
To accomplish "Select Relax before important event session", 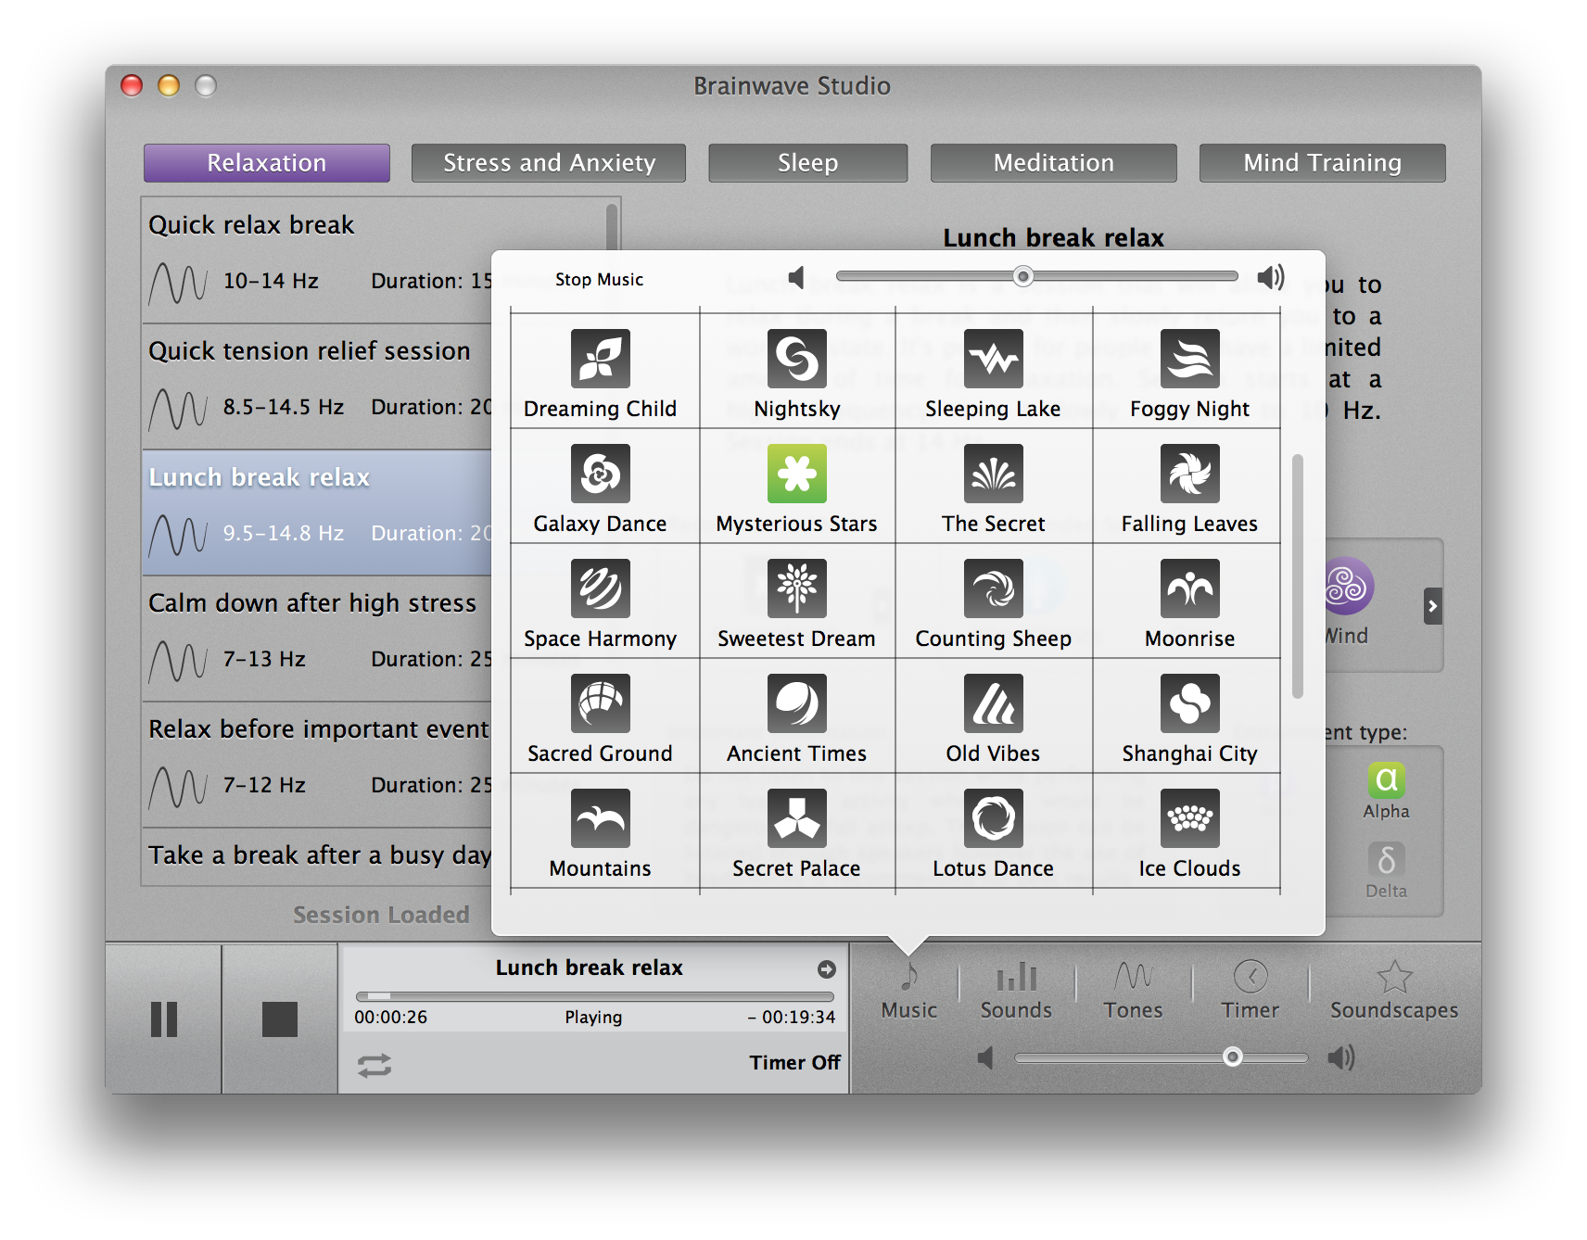I will click(x=317, y=765).
